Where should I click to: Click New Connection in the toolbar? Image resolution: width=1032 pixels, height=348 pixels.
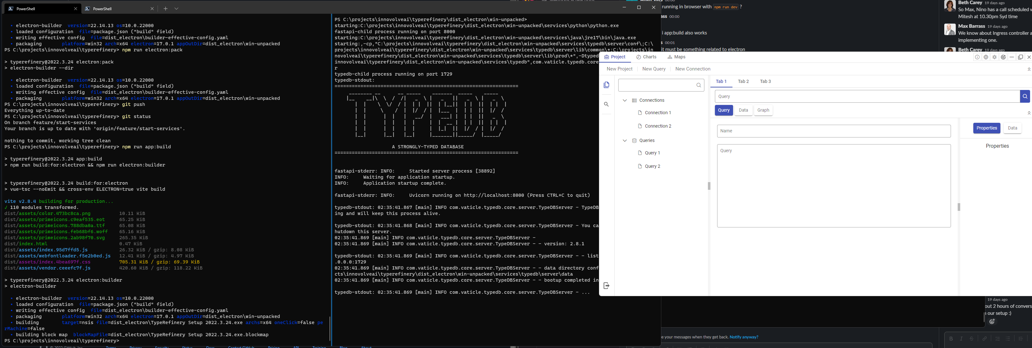[693, 69]
